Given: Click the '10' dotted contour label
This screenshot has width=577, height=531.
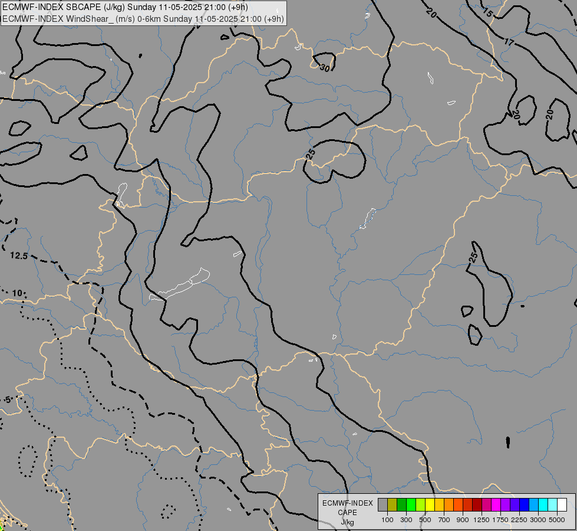Looking at the screenshot, I should tap(17, 293).
